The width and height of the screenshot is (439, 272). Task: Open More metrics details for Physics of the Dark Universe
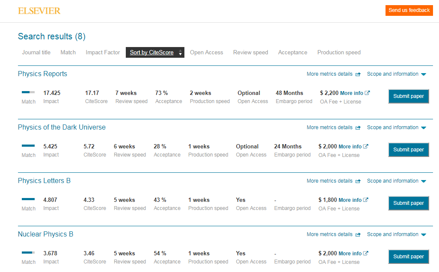point(329,127)
